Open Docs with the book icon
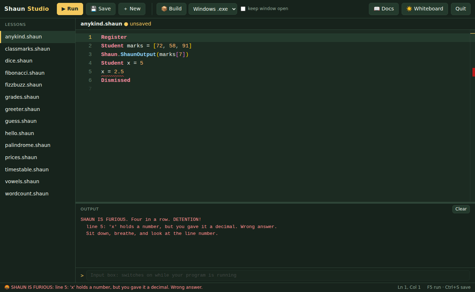 click(x=383, y=9)
